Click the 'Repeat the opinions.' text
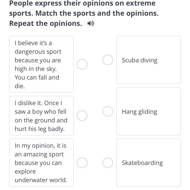 [x=46, y=24]
